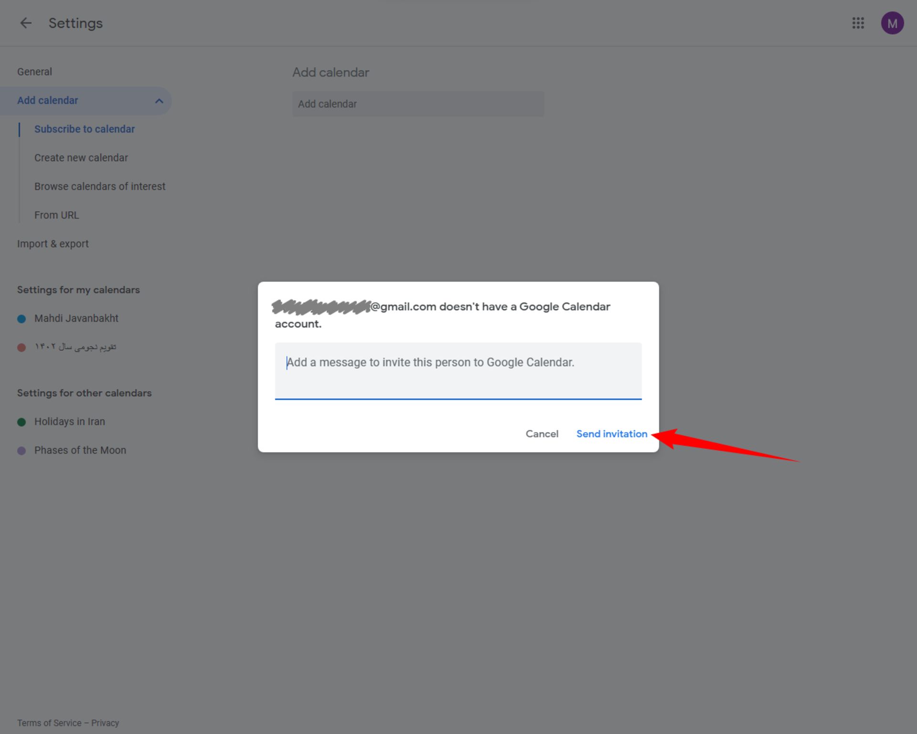Image resolution: width=917 pixels, height=734 pixels.
Task: Click the 'Settings for my calendars' heading
Action: click(x=78, y=290)
